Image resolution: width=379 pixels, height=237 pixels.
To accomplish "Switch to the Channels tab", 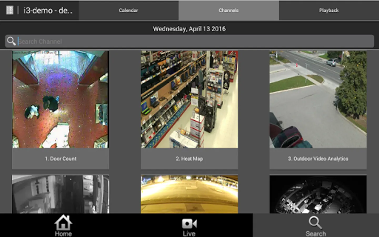I will 229,10.
